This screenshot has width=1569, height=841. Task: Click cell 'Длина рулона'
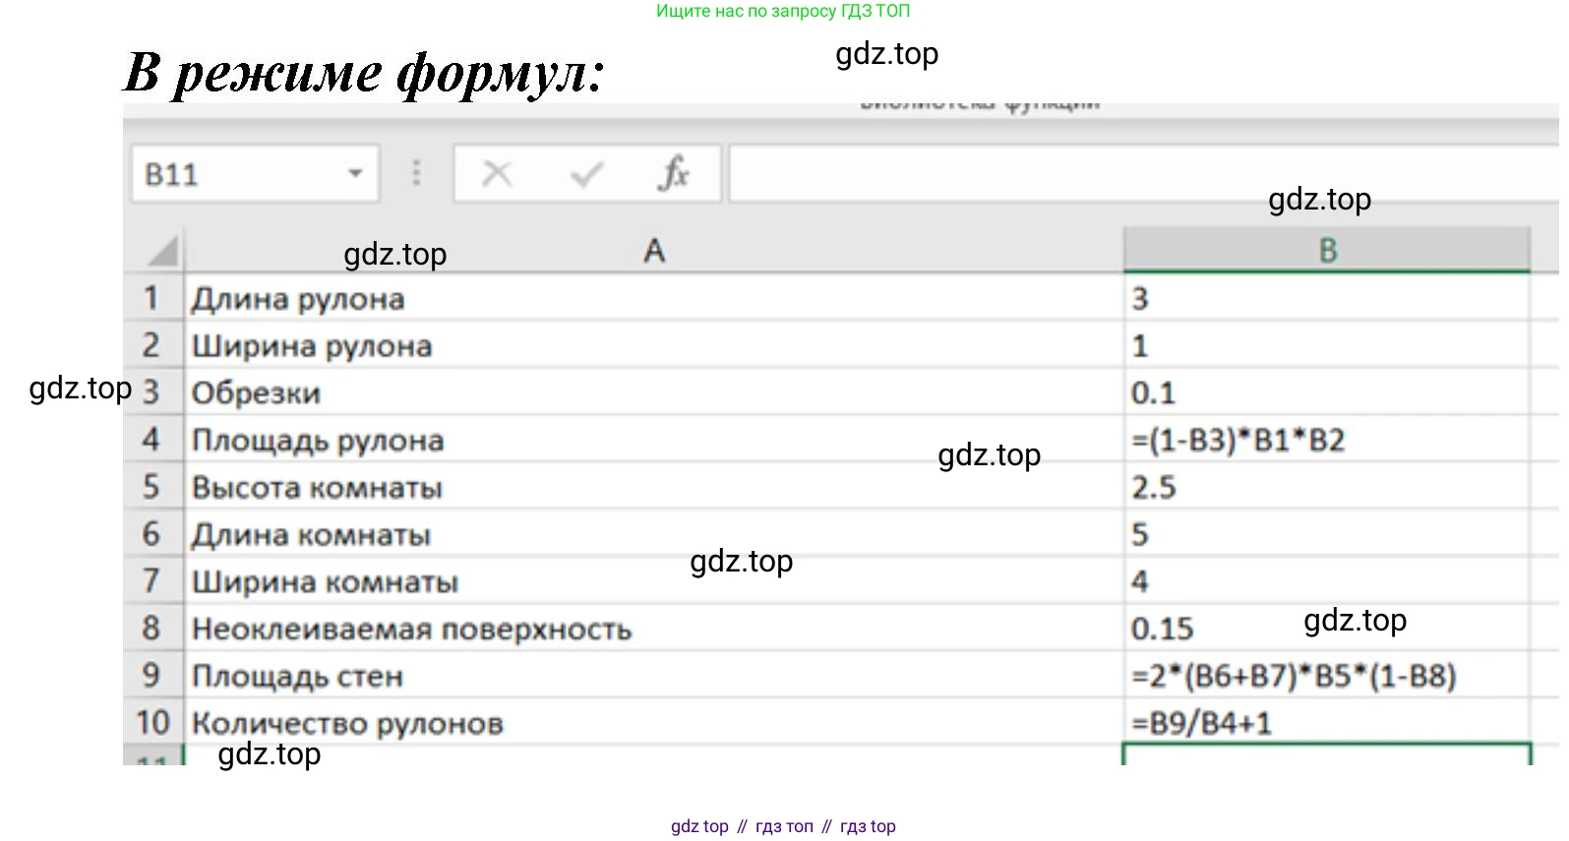[x=654, y=297]
